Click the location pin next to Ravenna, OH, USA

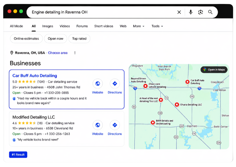12,53
